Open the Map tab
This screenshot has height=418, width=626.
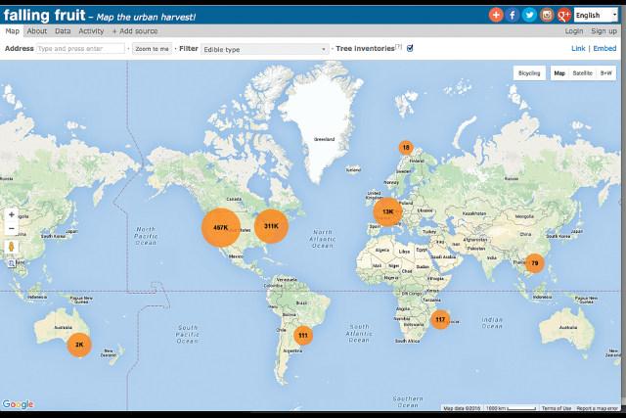[12, 30]
